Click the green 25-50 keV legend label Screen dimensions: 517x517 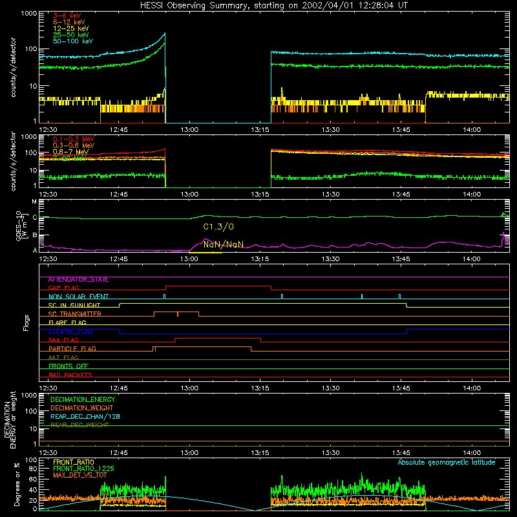(71, 35)
